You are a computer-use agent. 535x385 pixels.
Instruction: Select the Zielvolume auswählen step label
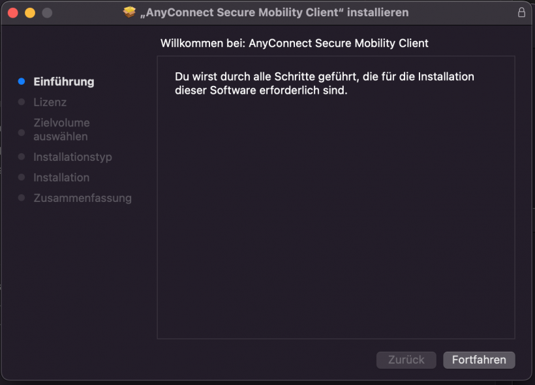62,129
